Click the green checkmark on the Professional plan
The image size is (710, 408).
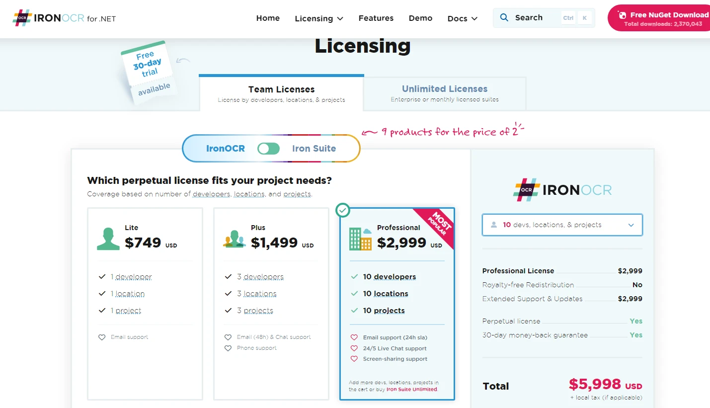click(x=343, y=210)
